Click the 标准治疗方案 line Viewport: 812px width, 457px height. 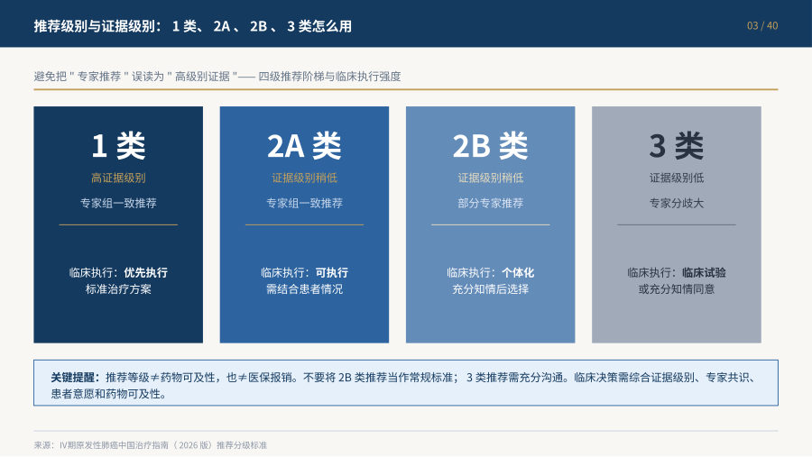[x=118, y=288]
